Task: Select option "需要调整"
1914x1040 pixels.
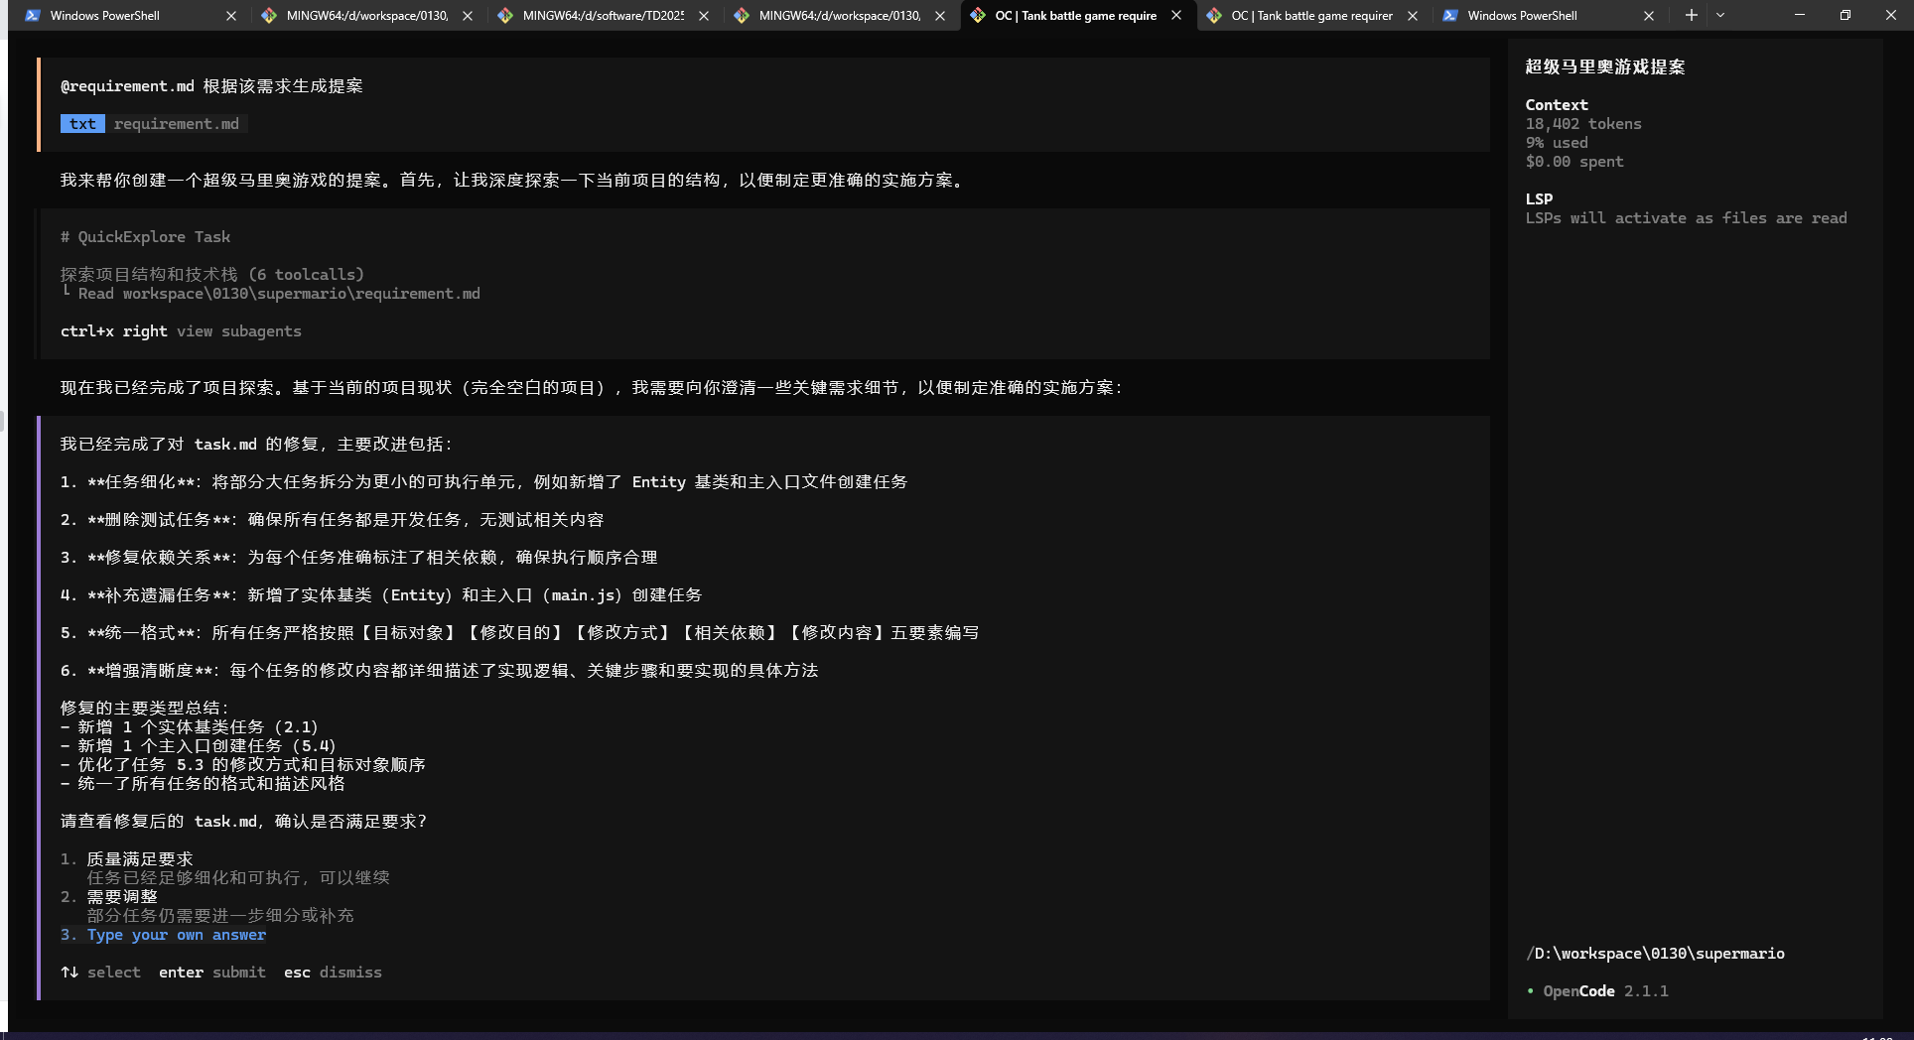Action: pos(121,897)
